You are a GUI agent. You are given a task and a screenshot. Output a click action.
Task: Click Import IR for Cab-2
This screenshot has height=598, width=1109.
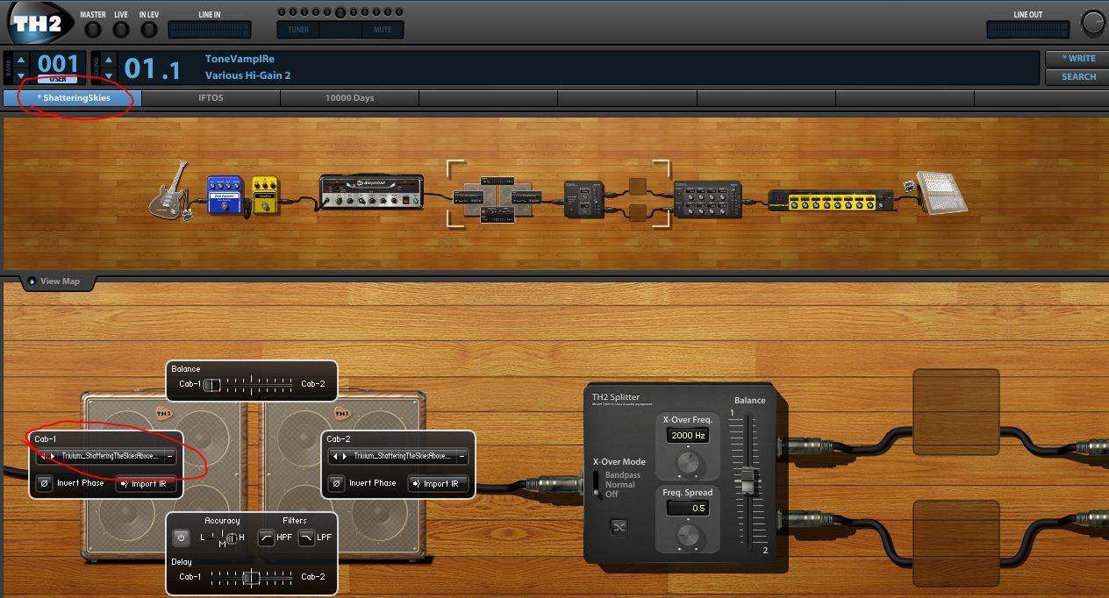coord(439,483)
